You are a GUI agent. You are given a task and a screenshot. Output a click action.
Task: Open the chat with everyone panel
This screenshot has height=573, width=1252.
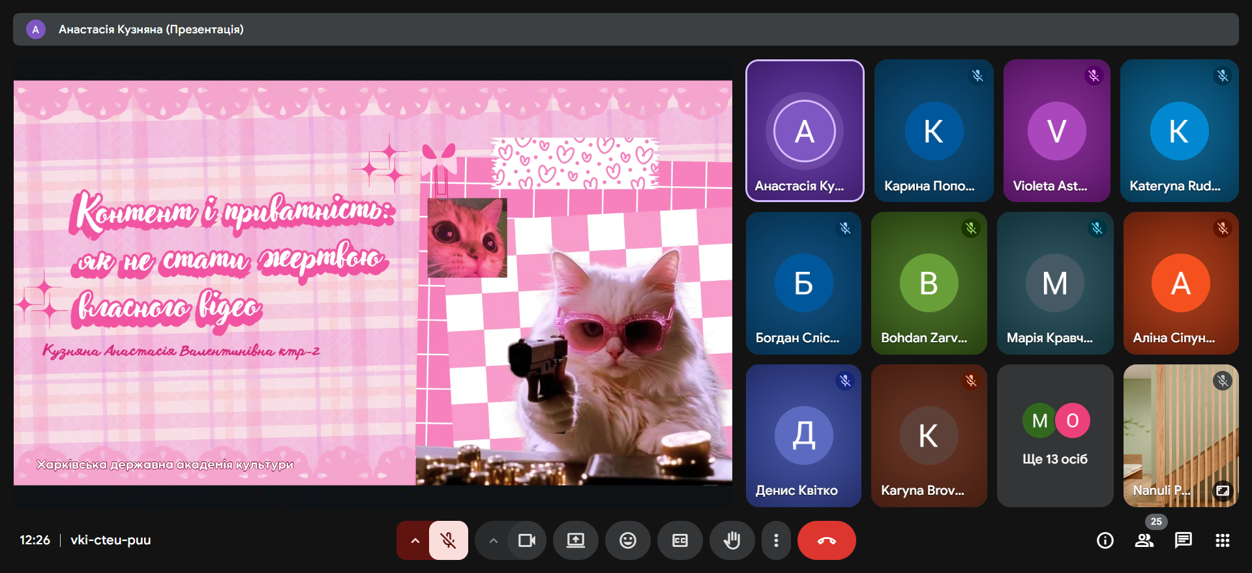click(1183, 540)
